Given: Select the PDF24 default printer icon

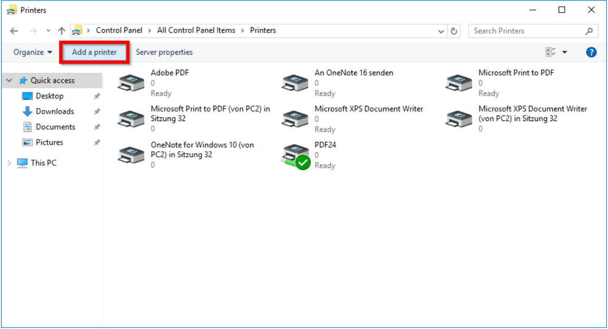Looking at the screenshot, I should (295, 155).
